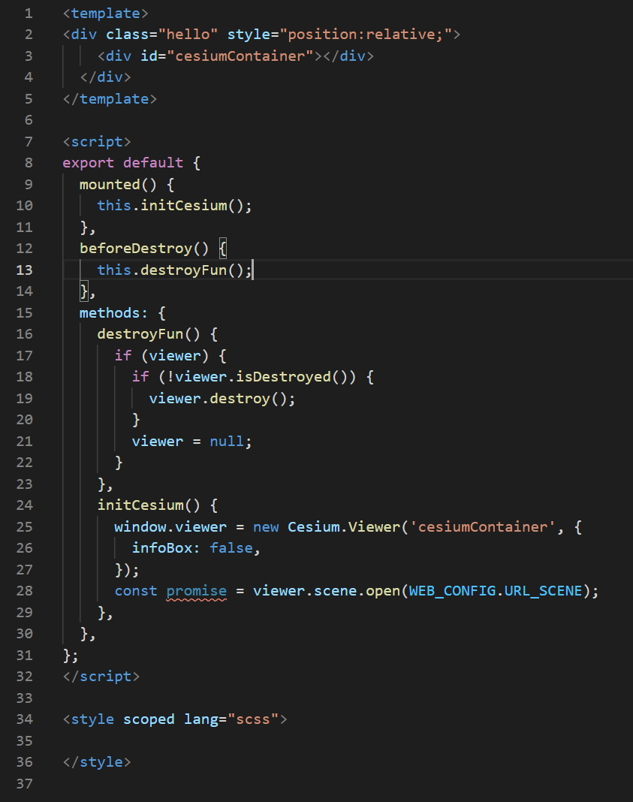This screenshot has width=633, height=802.
Task: Click the infoBox option key
Action: pos(162,547)
